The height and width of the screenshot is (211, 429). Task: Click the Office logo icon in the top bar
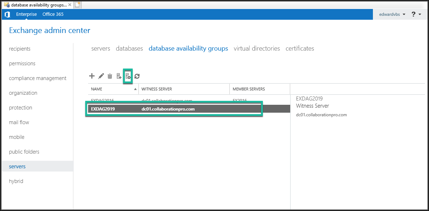8,14
